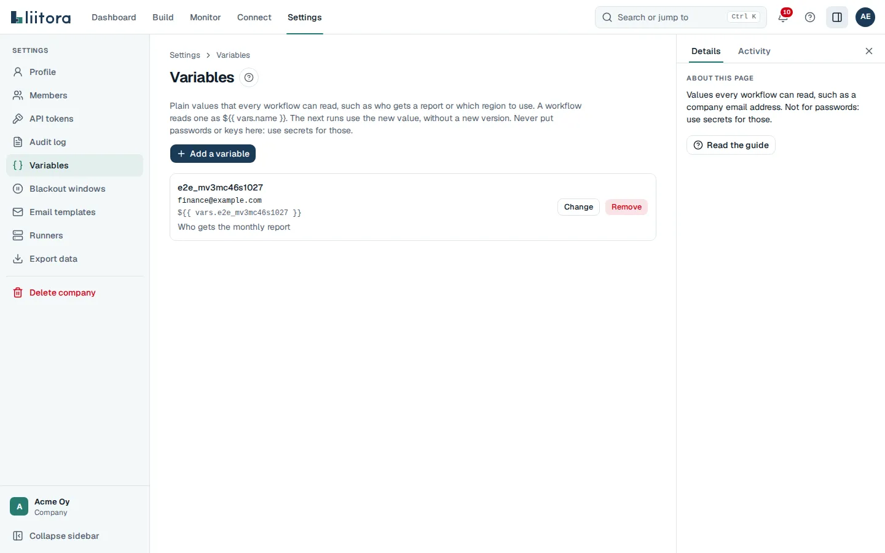Open the help question mark in top bar
This screenshot has width=885, height=553.
(x=810, y=17)
